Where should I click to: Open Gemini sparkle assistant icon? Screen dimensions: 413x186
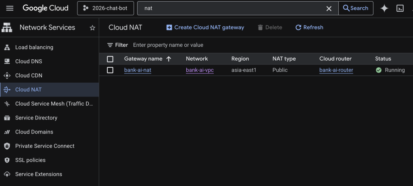[384, 8]
